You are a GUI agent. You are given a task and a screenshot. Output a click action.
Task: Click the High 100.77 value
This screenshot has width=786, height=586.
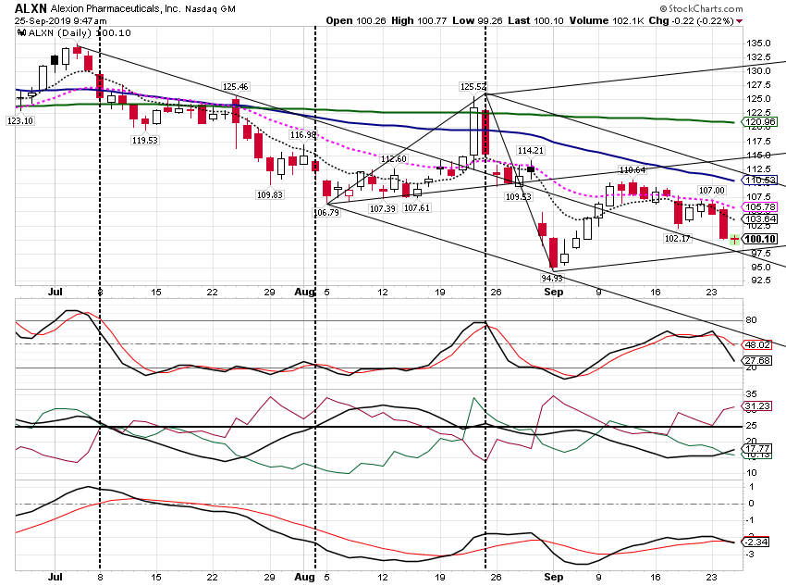pyautogui.click(x=419, y=21)
